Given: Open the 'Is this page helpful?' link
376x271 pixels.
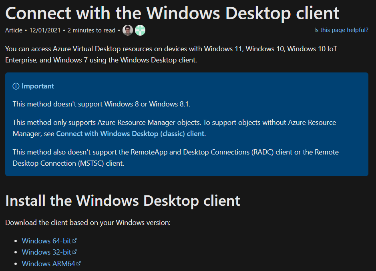Looking at the screenshot, I should [x=341, y=30].
